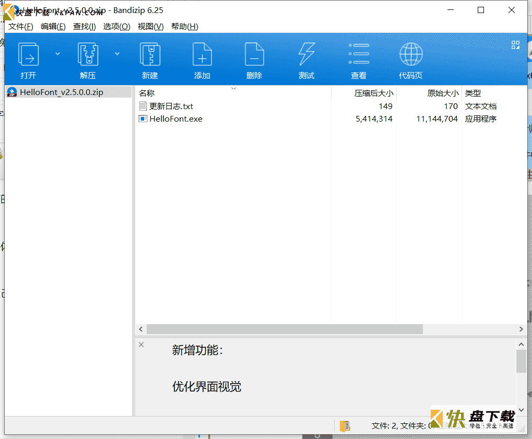
Task: Click the 优化界面视觉 text in preview
Action: point(207,386)
